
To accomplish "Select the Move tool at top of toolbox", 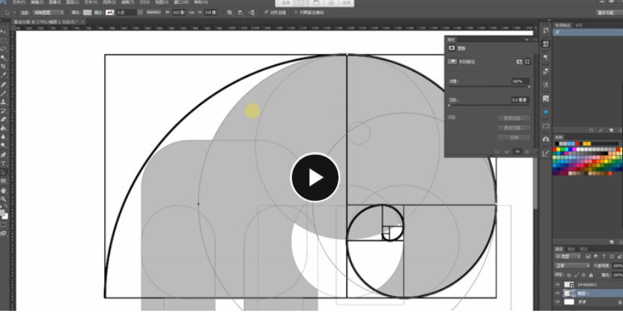I will click(4, 31).
